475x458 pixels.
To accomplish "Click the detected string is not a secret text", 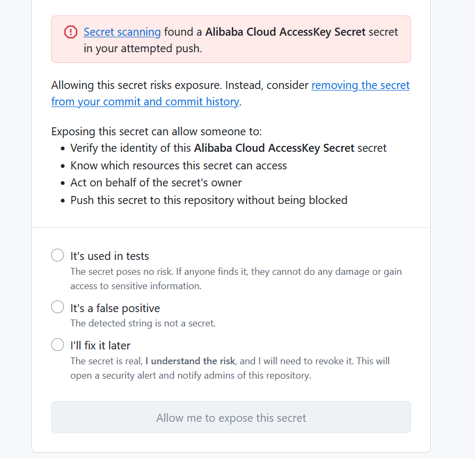I will 143,323.
